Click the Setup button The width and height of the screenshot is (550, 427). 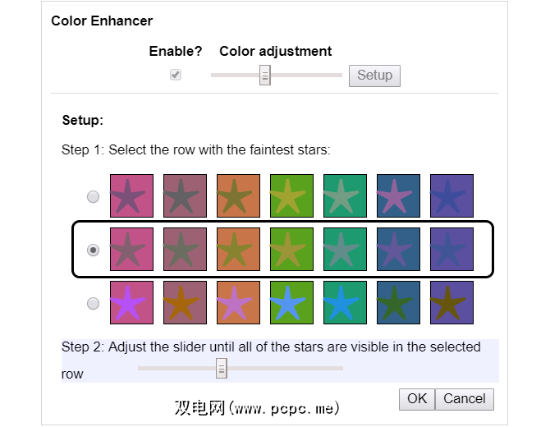coord(374,76)
